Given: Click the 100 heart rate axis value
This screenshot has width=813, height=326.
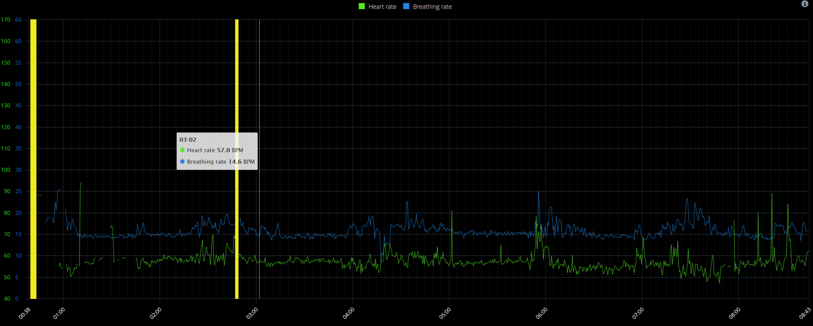Looking at the screenshot, I should [6, 170].
